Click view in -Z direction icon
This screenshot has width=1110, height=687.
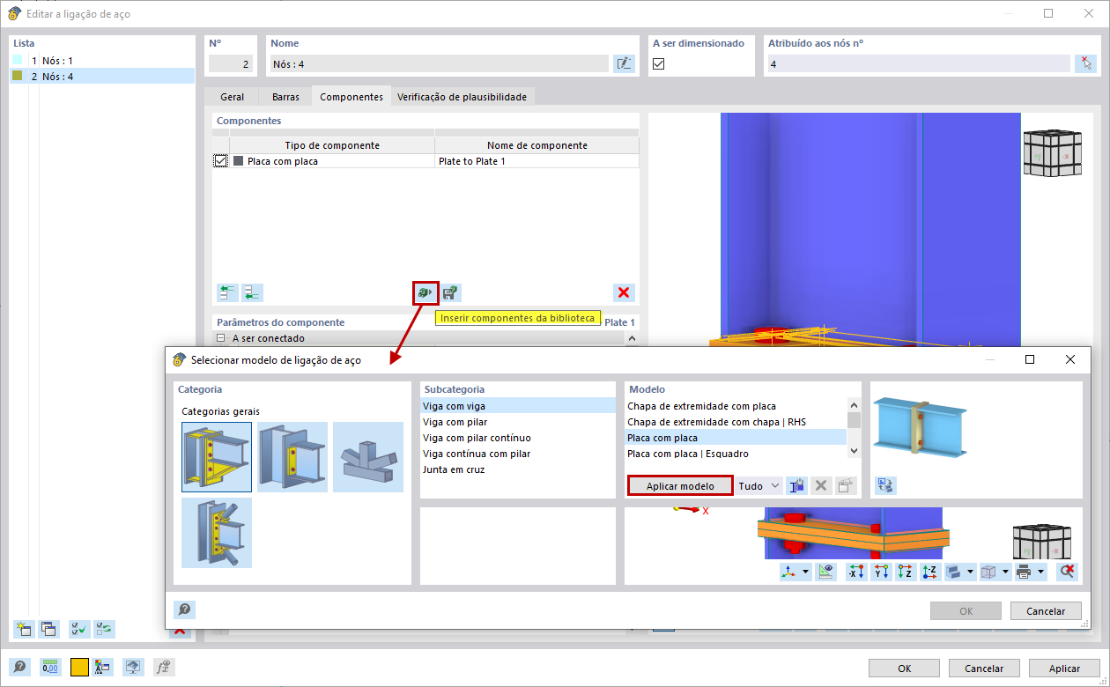click(929, 572)
